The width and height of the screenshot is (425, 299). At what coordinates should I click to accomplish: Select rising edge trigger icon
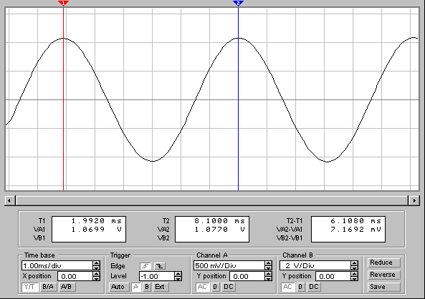coord(145,266)
